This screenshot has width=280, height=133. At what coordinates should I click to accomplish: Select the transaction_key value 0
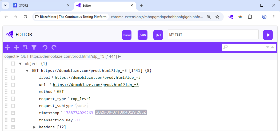pos(78,120)
